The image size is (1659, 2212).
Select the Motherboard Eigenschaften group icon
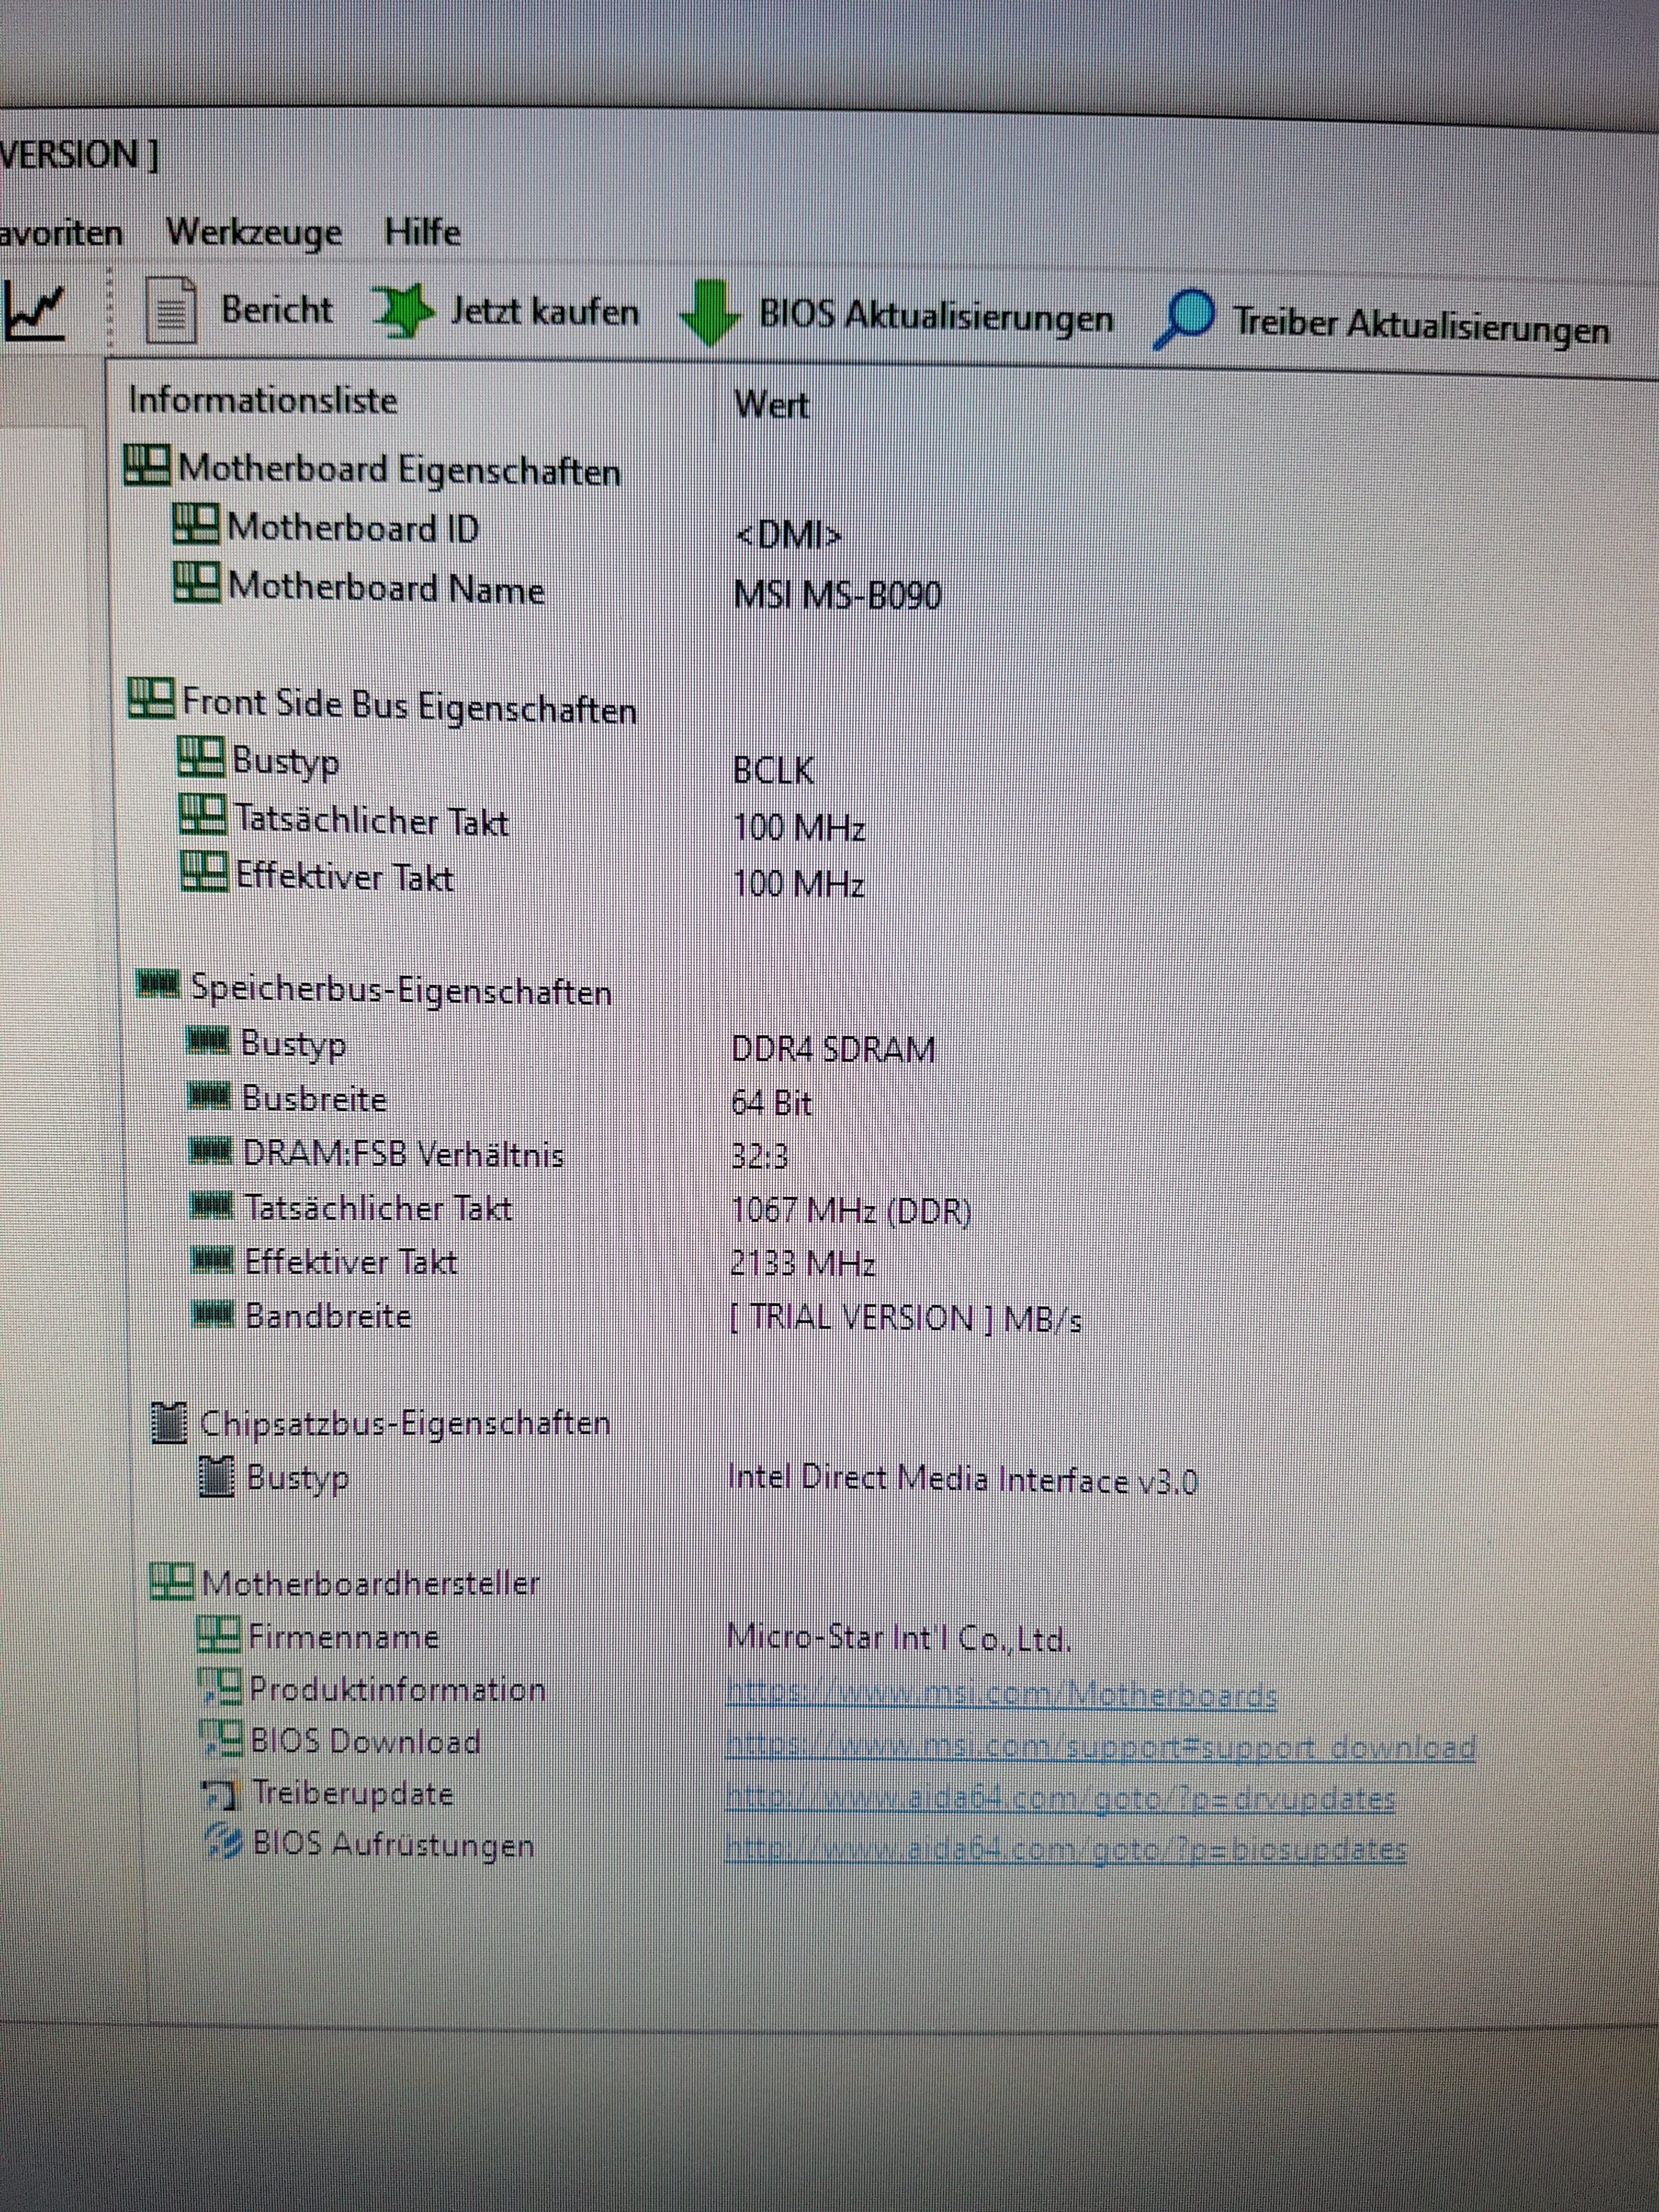(147, 465)
